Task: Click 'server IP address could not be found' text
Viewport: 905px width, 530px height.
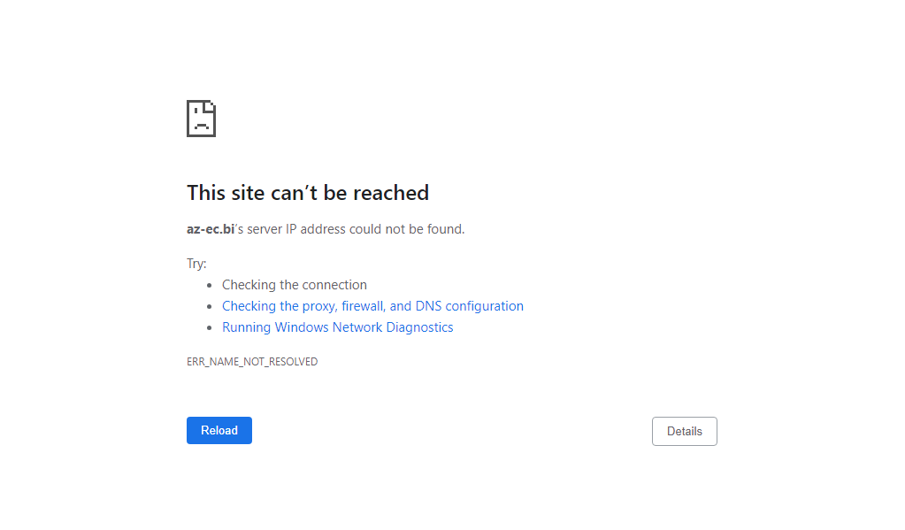Action: tap(356, 229)
